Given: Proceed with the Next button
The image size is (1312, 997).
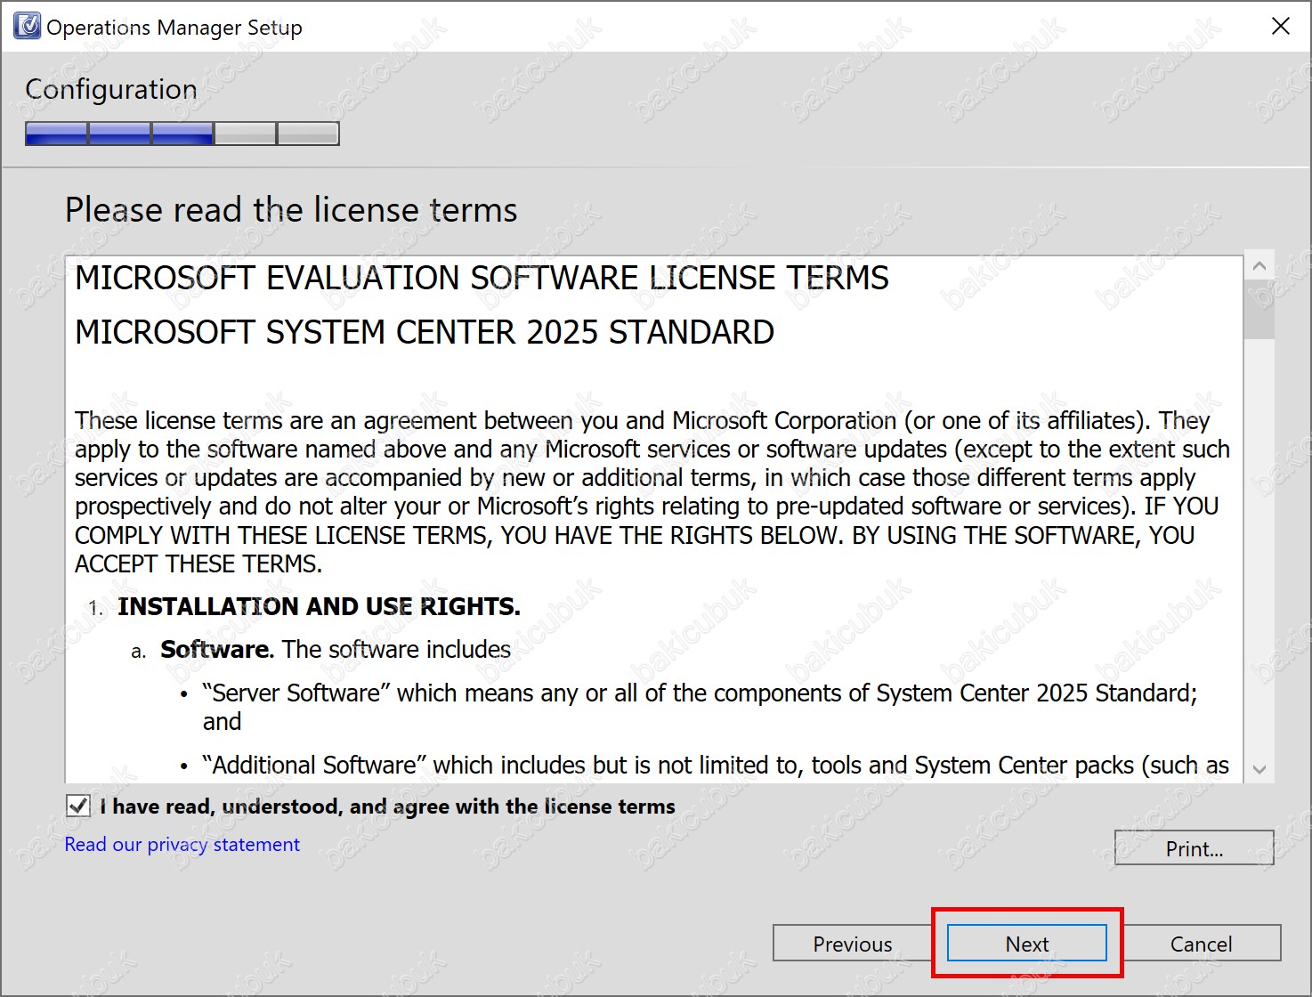Looking at the screenshot, I should click(1027, 944).
